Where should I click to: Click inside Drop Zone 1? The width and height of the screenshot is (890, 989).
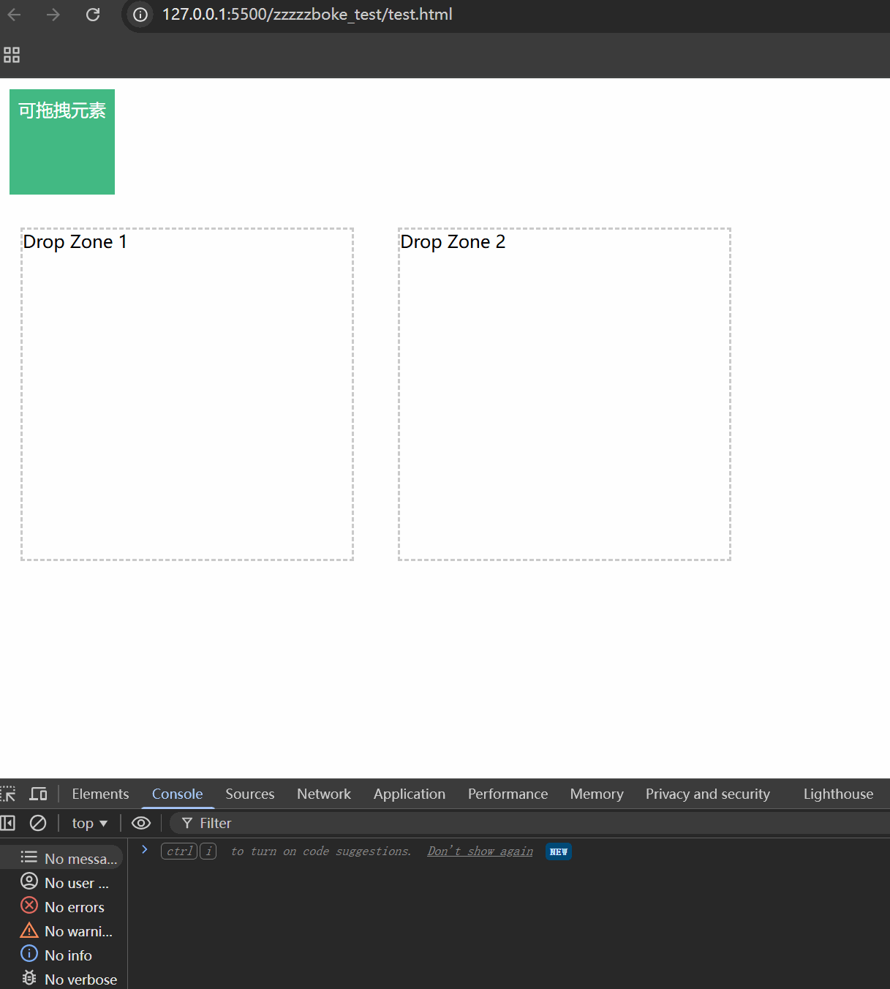tap(187, 394)
